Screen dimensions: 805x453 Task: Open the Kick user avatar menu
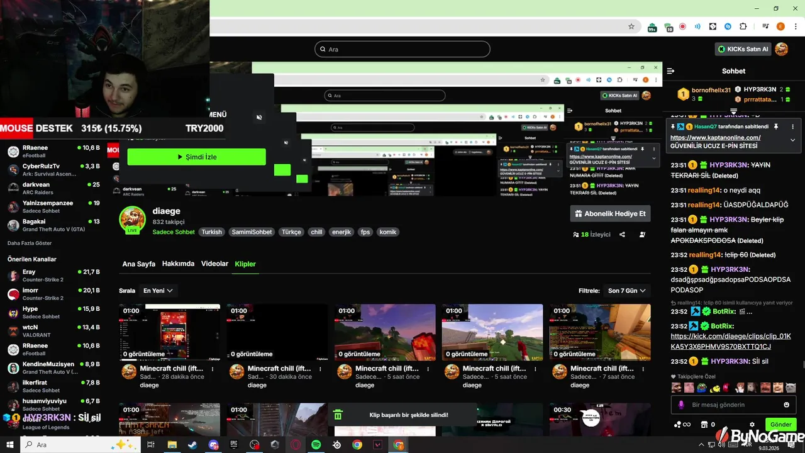pos(781,49)
